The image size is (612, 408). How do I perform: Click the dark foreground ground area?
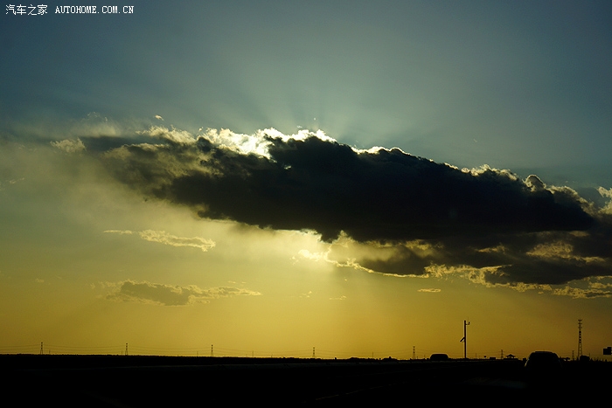tap(262, 384)
